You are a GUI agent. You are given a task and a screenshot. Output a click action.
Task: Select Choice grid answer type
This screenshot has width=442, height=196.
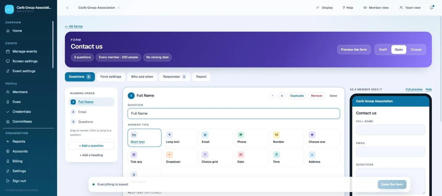tap(216, 158)
